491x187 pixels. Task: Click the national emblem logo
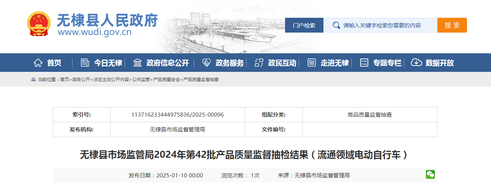pyautogui.click(x=39, y=24)
